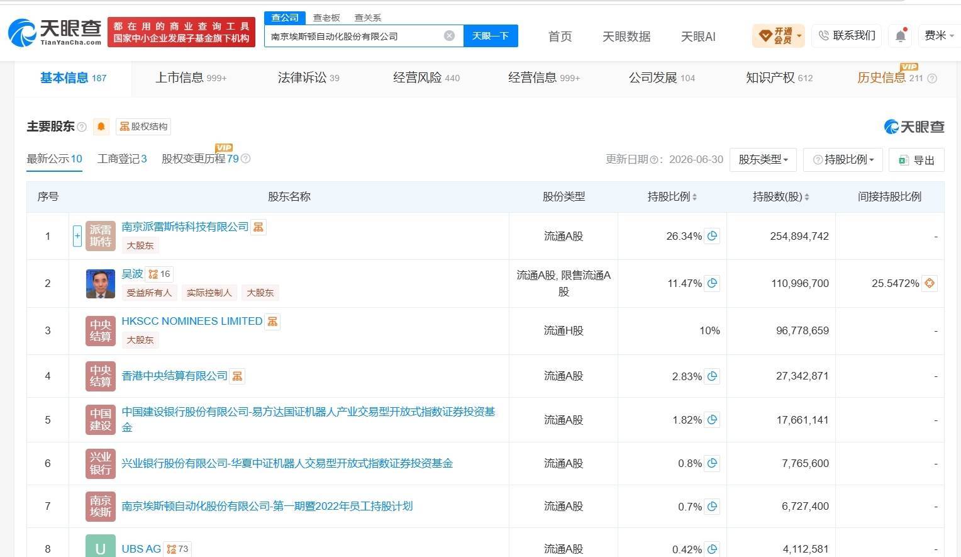
Task: Open 南京派雷斯特科技有限公司 shareholder link
Action: [185, 227]
